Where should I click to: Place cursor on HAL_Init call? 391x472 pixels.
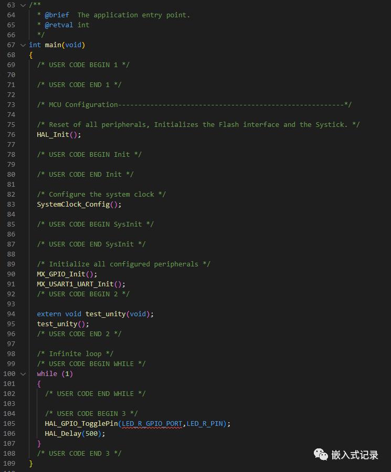pyautogui.click(x=59, y=135)
